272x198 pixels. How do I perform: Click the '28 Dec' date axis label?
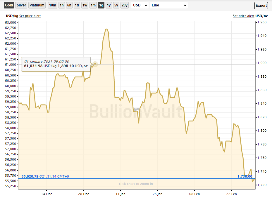[x=83, y=194]
